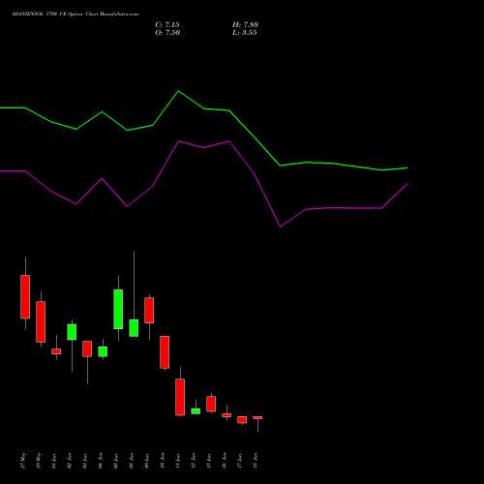The width and height of the screenshot is (484, 484).
Task: Click the red candlestick for 29 May
Action: pos(41,321)
